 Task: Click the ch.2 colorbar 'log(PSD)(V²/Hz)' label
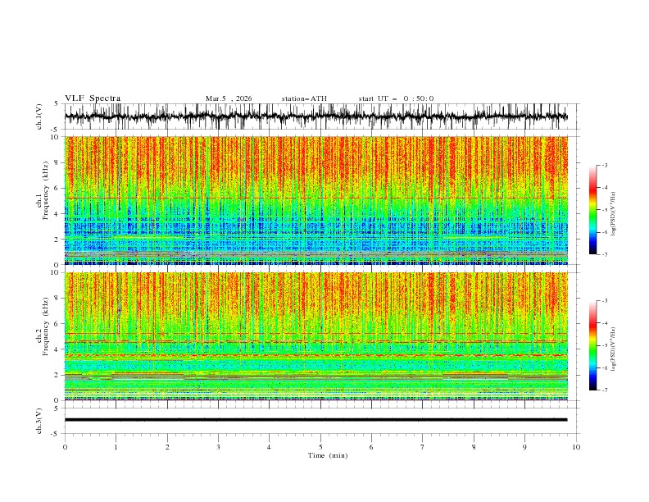(614, 349)
